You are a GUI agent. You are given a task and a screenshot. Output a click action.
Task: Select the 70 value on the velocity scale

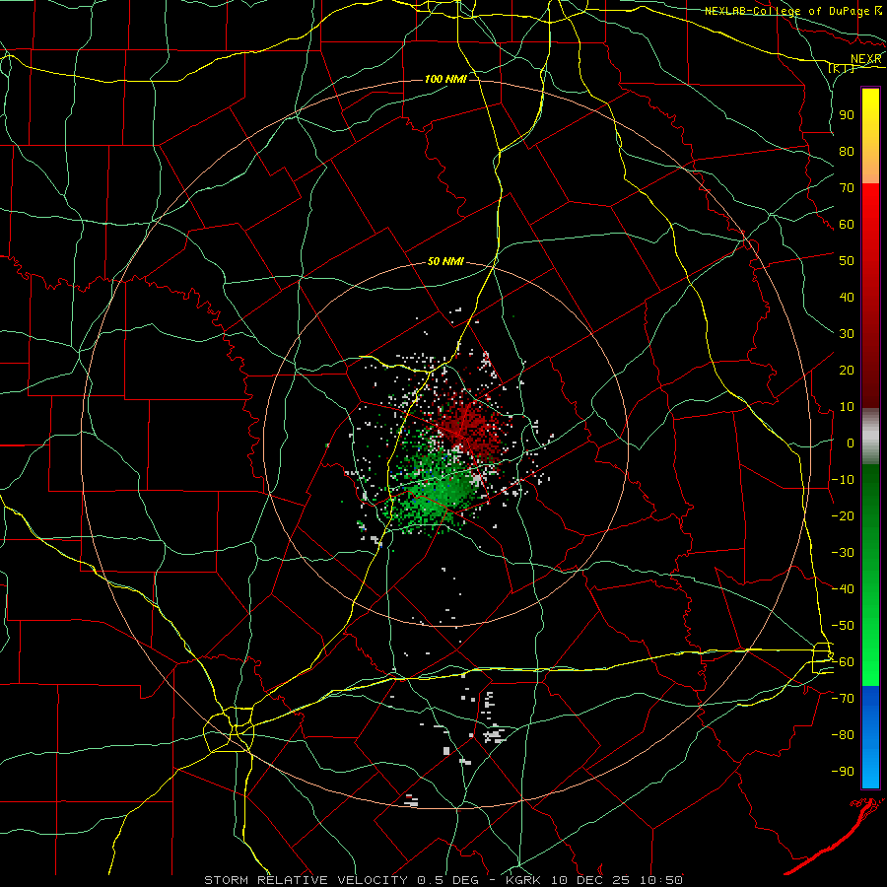tap(847, 188)
